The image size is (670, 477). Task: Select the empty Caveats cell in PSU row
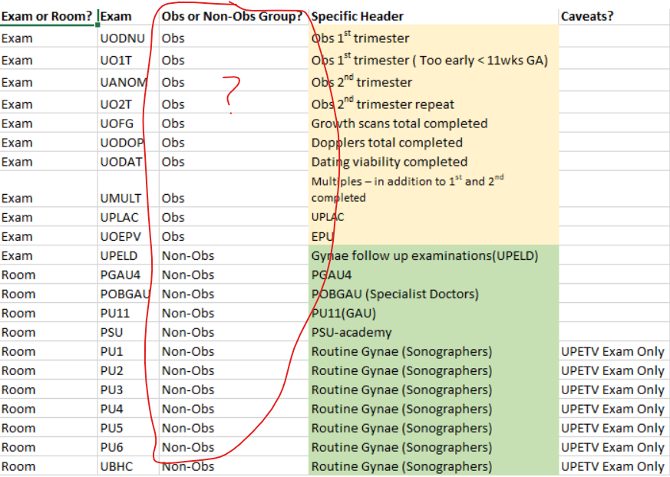(614, 332)
